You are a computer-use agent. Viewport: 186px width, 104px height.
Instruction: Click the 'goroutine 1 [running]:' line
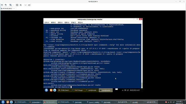tap(54, 60)
